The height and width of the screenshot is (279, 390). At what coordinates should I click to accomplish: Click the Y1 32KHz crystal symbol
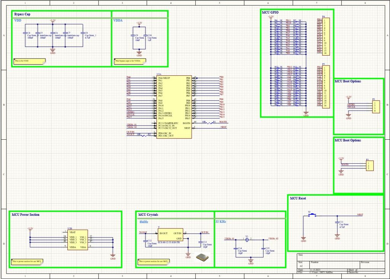pos(247,239)
